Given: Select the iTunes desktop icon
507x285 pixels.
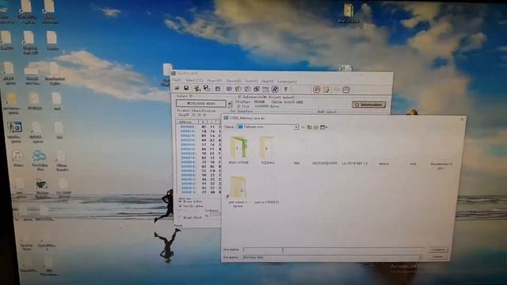Looking at the screenshot, I should [17, 158].
